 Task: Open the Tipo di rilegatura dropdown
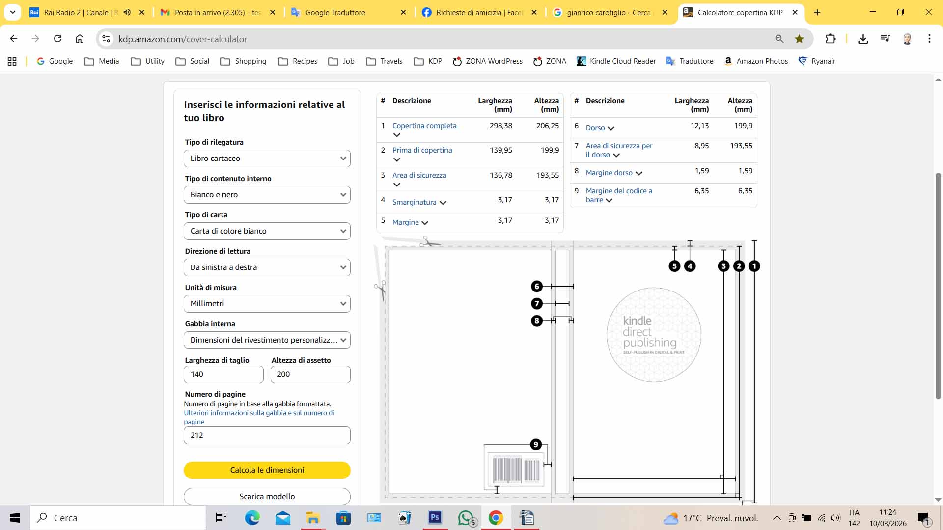[267, 159]
